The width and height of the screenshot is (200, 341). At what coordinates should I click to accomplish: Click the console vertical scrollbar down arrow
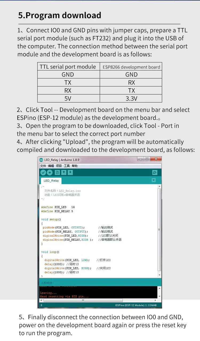click(159, 296)
